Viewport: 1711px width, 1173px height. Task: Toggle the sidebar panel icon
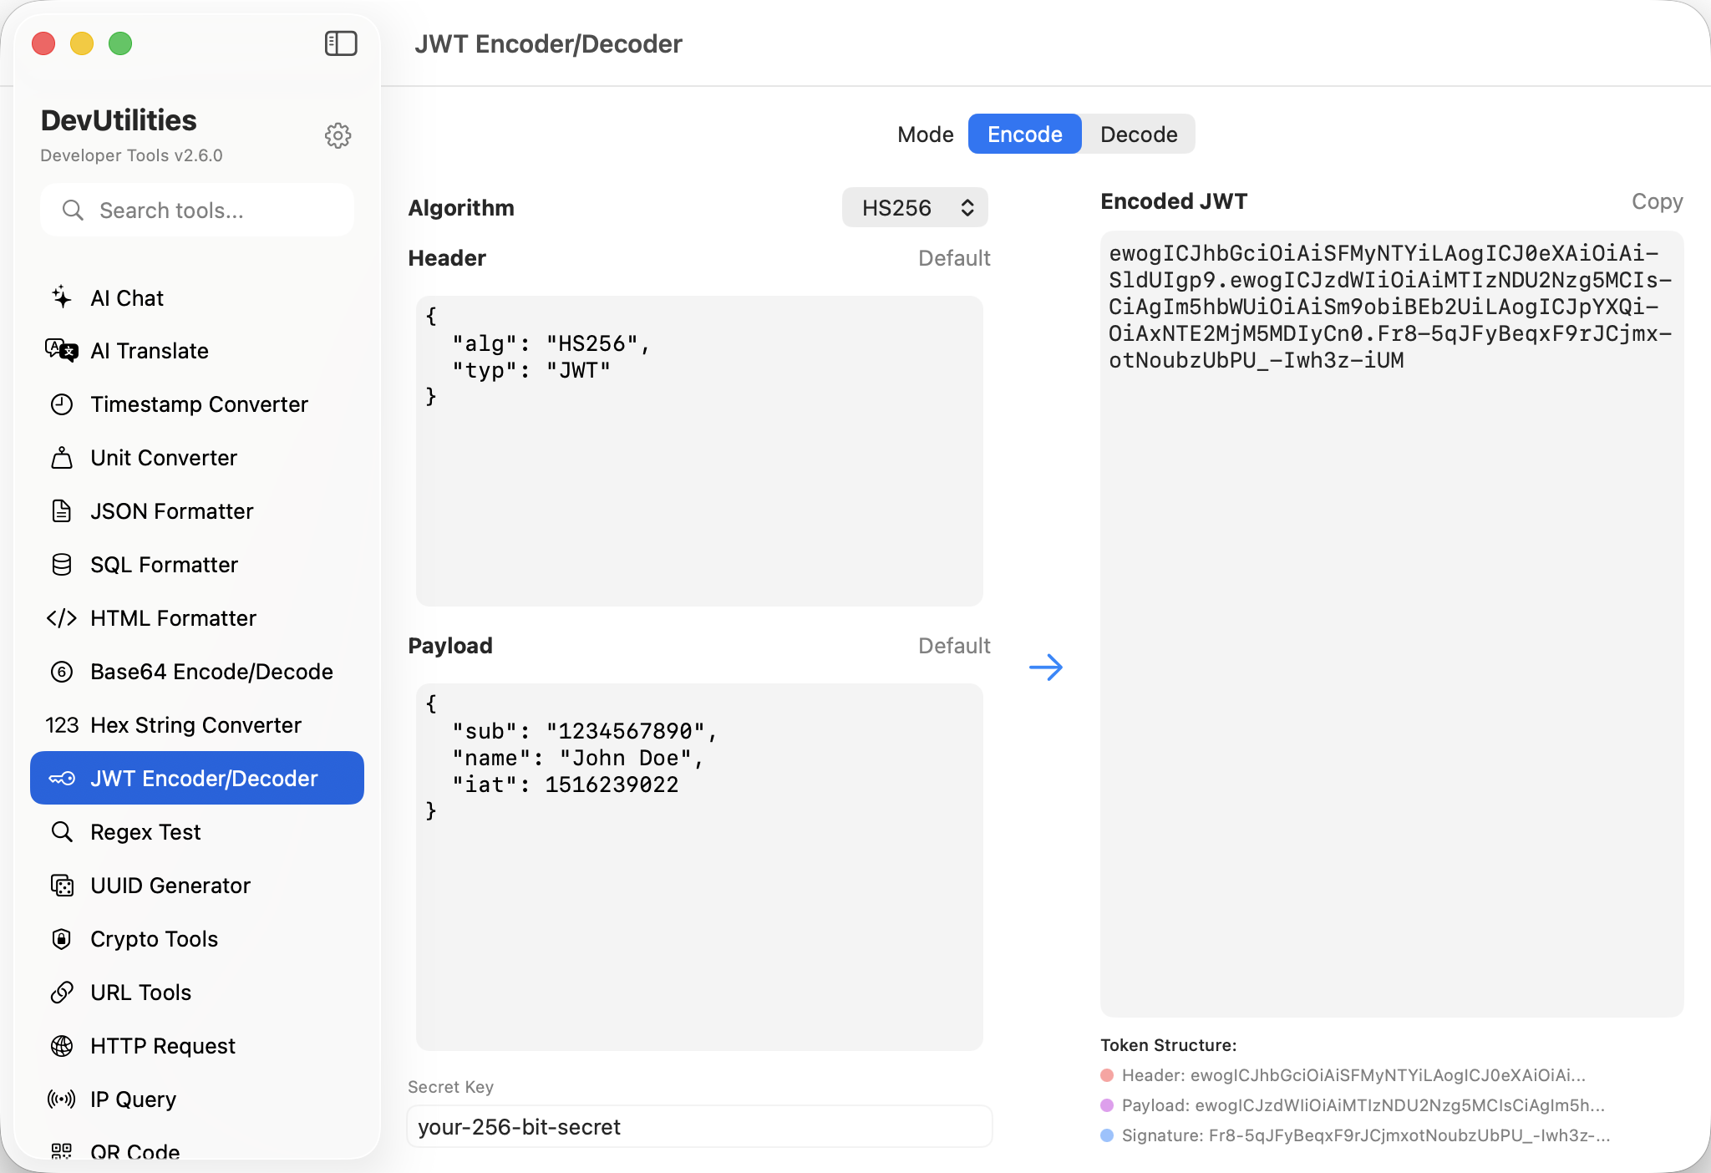click(x=341, y=43)
